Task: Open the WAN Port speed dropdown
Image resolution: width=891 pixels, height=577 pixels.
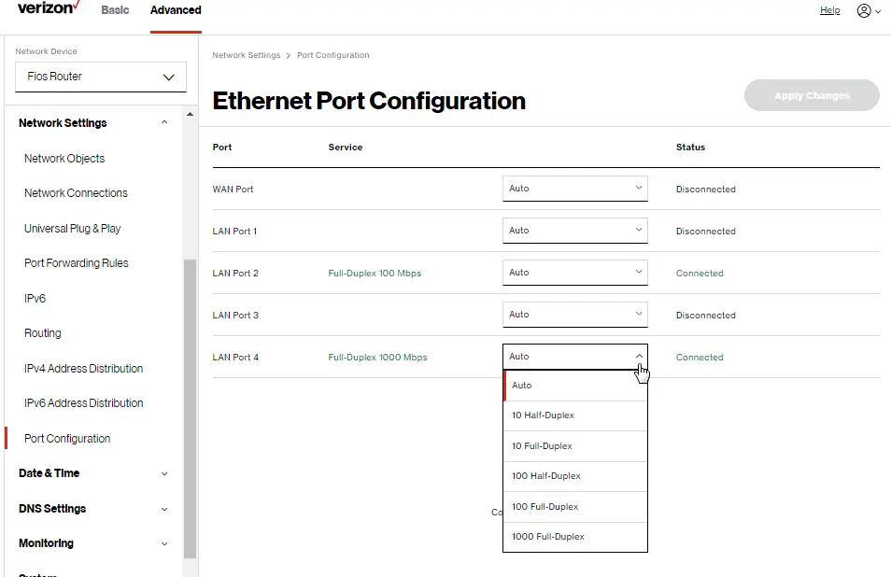Action: coord(574,189)
